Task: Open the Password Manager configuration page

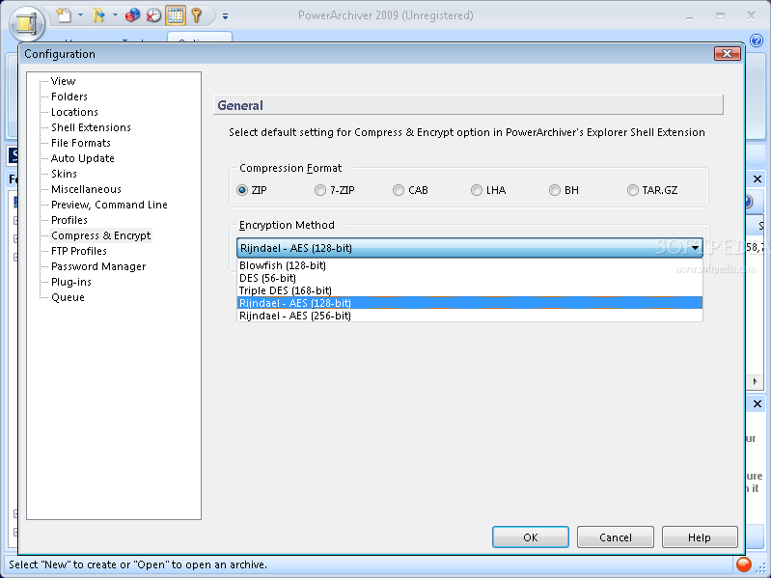Action: point(98,266)
